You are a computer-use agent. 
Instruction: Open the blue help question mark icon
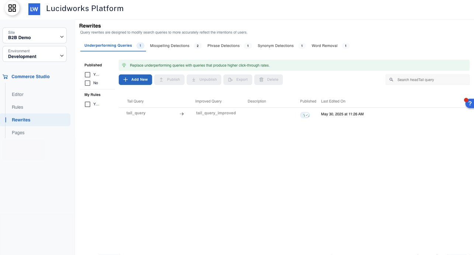(x=470, y=104)
